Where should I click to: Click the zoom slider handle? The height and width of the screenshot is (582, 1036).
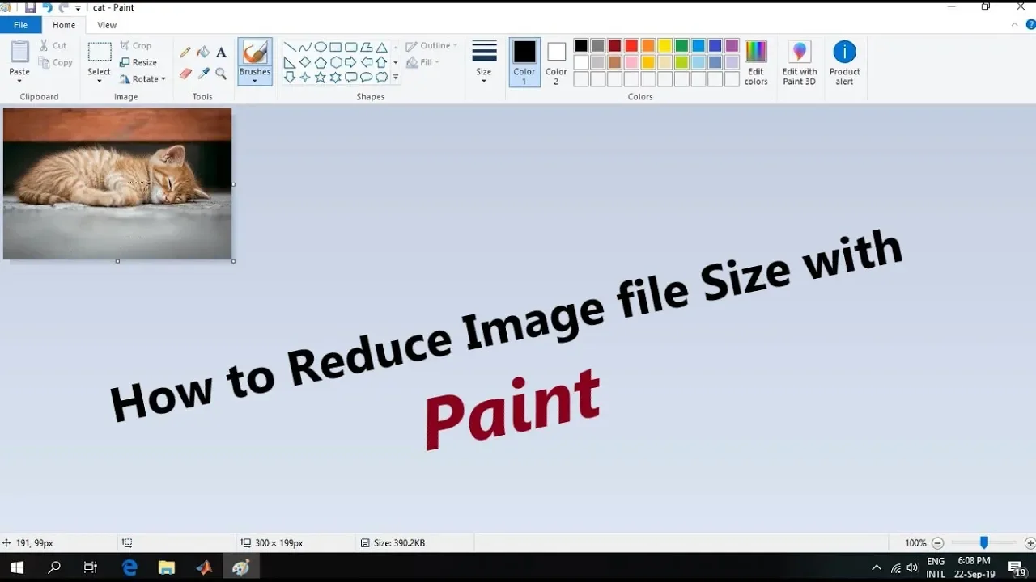click(x=984, y=543)
